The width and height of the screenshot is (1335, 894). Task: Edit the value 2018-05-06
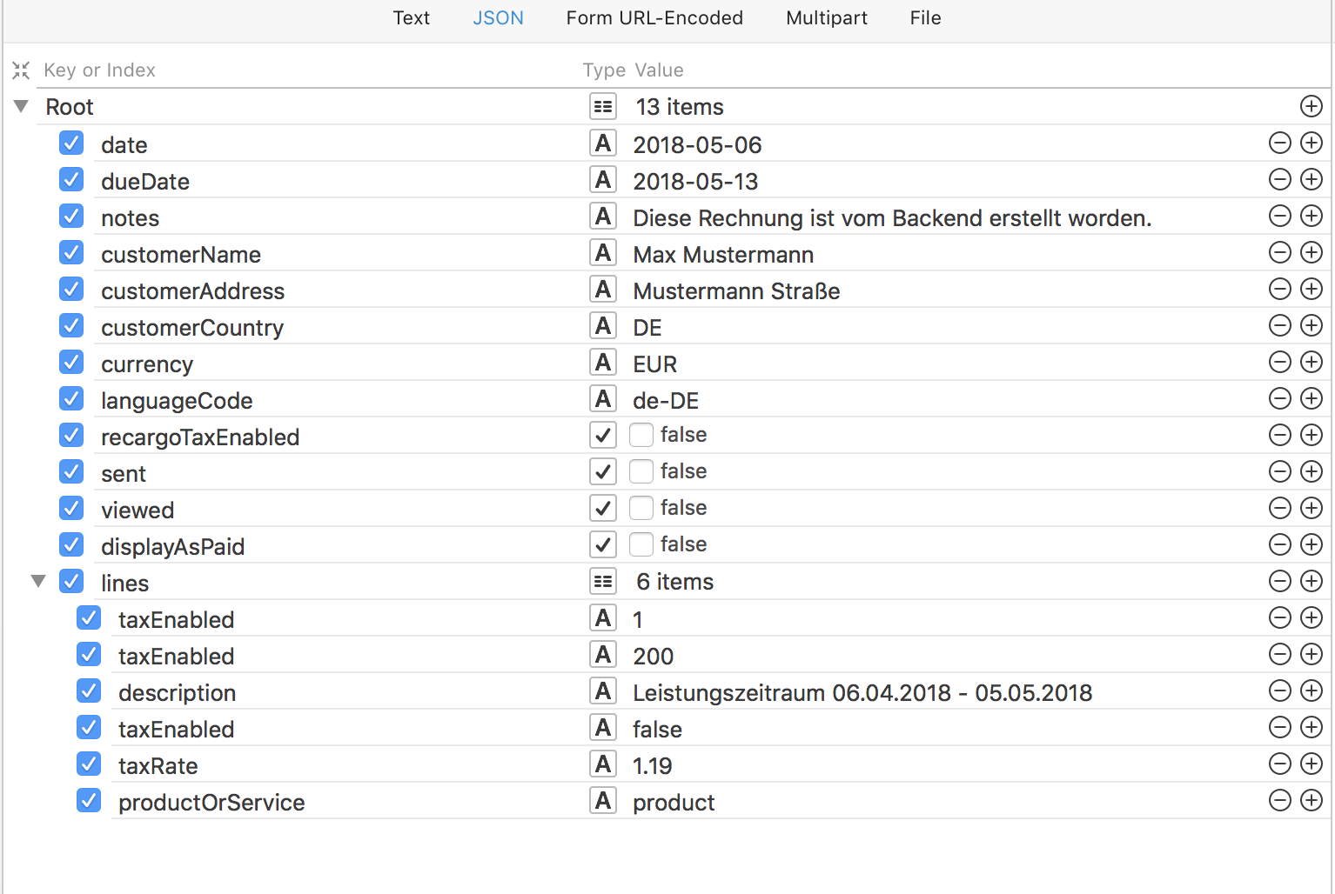(x=697, y=144)
